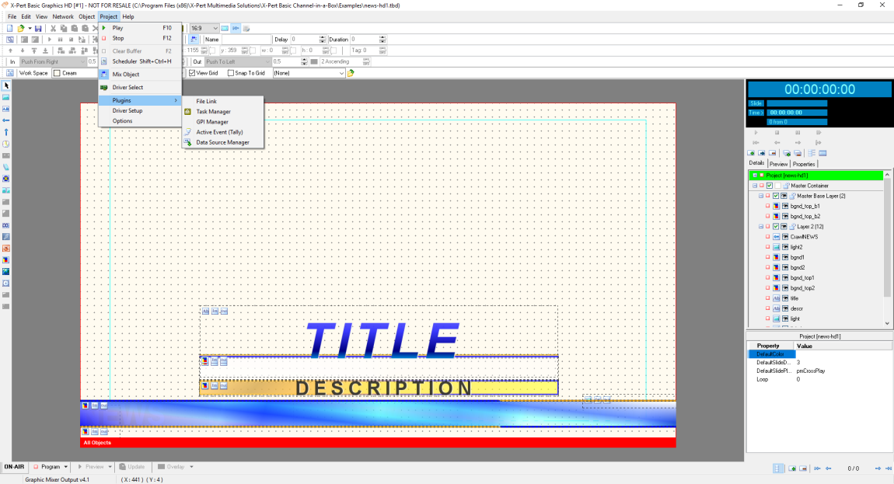Click the work space icon beside Work Space label
The image size is (894, 484).
pyautogui.click(x=9, y=73)
